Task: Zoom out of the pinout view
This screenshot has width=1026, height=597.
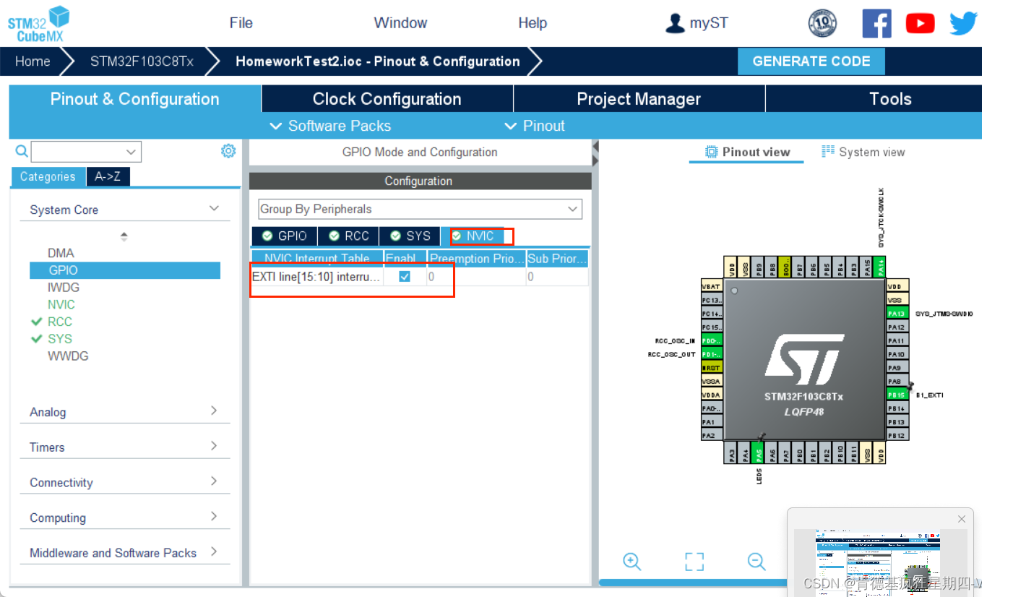Action: tap(756, 562)
